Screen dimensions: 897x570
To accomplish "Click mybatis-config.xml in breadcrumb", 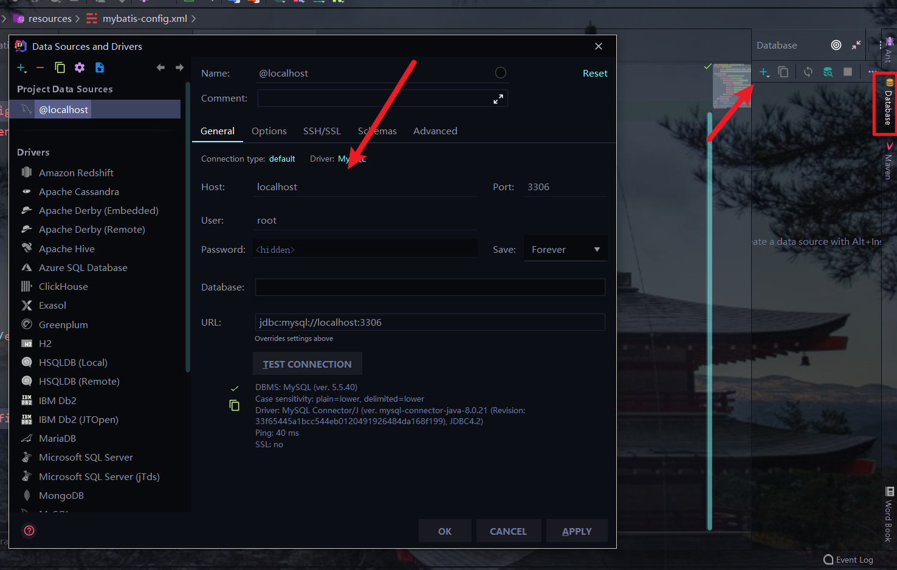I will 145,18.
